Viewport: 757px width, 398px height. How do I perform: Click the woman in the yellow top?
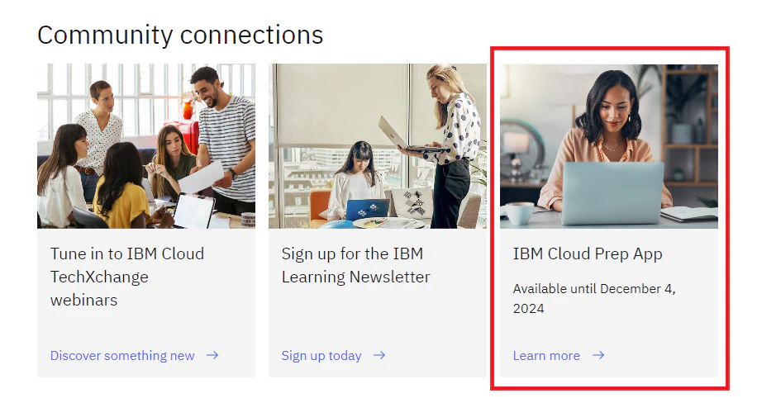[x=121, y=186]
